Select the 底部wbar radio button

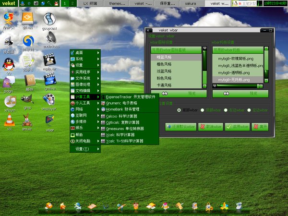179,109
